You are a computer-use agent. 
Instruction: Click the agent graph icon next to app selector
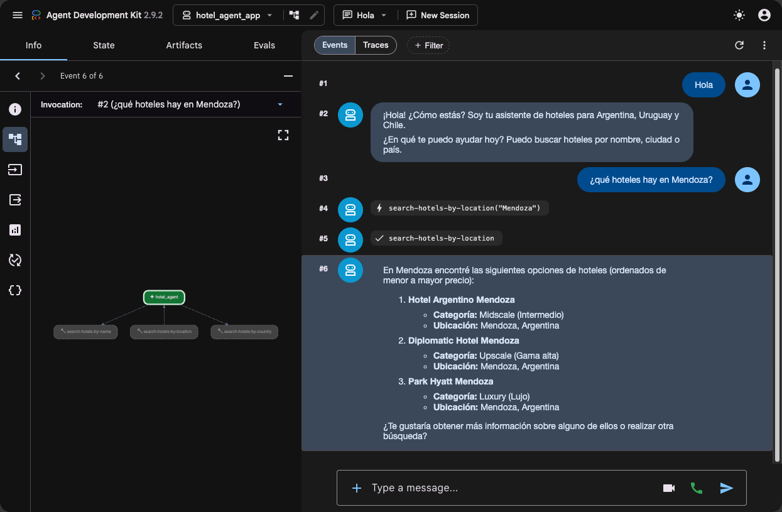tap(294, 15)
